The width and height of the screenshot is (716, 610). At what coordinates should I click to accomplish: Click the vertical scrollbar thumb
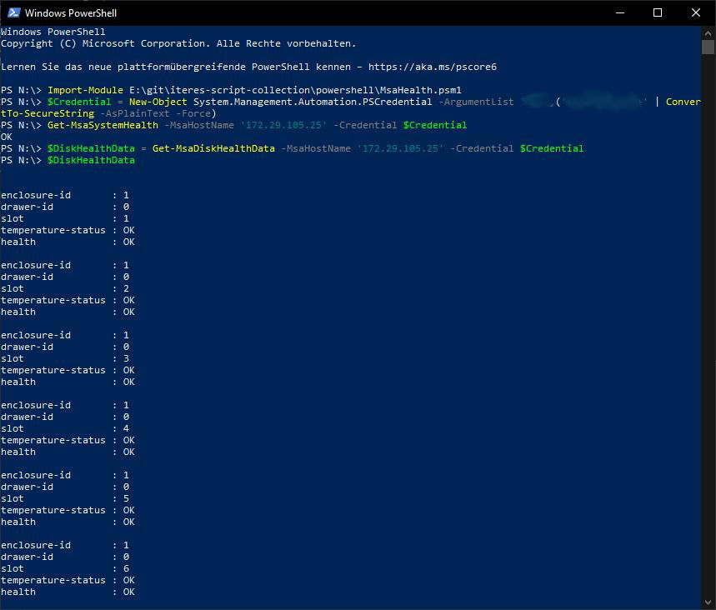tap(708, 47)
